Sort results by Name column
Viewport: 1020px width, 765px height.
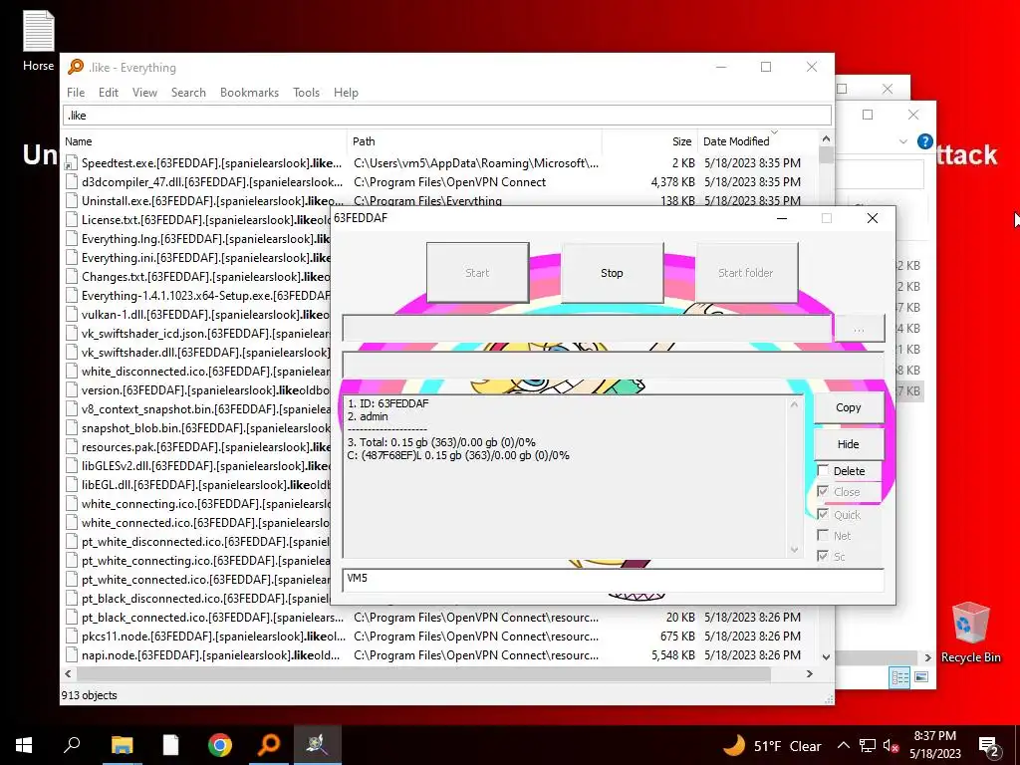click(204, 141)
